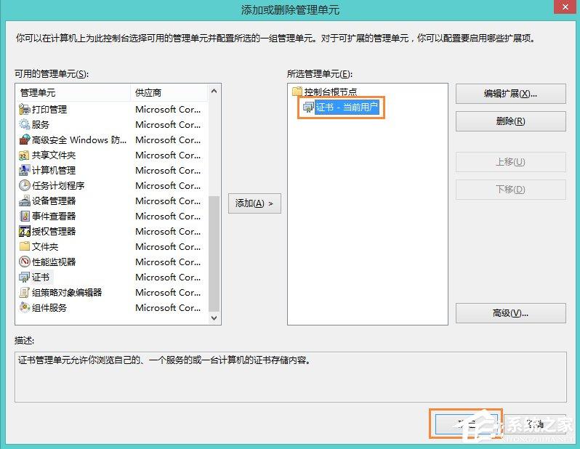Open 编辑扩展(X)... dialog
The height and width of the screenshot is (449, 580).
coord(510,94)
